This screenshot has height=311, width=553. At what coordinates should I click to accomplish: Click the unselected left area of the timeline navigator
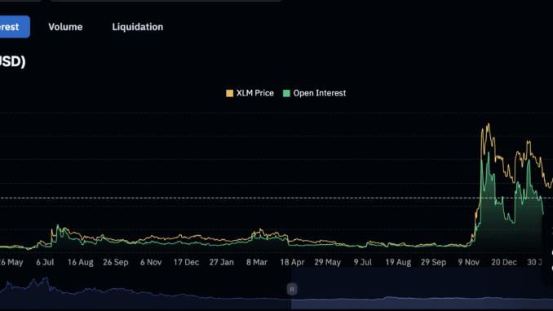click(146, 288)
